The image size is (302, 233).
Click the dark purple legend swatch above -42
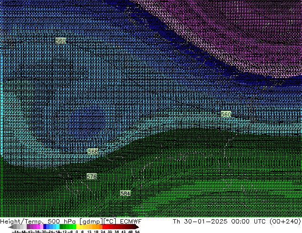pos(28,227)
